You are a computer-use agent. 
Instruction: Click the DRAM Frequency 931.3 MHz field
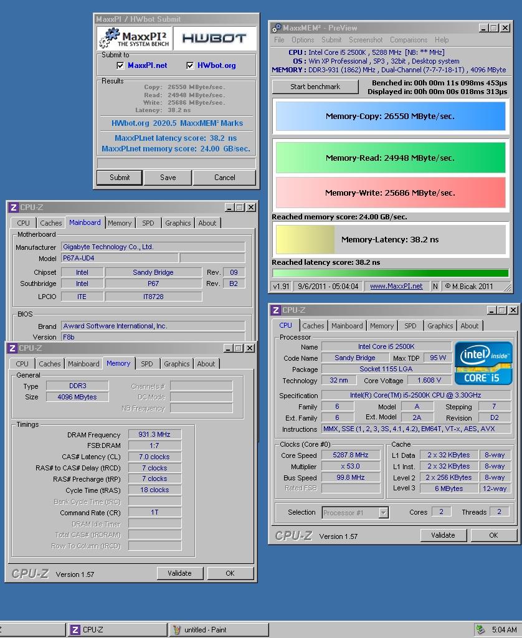154,434
